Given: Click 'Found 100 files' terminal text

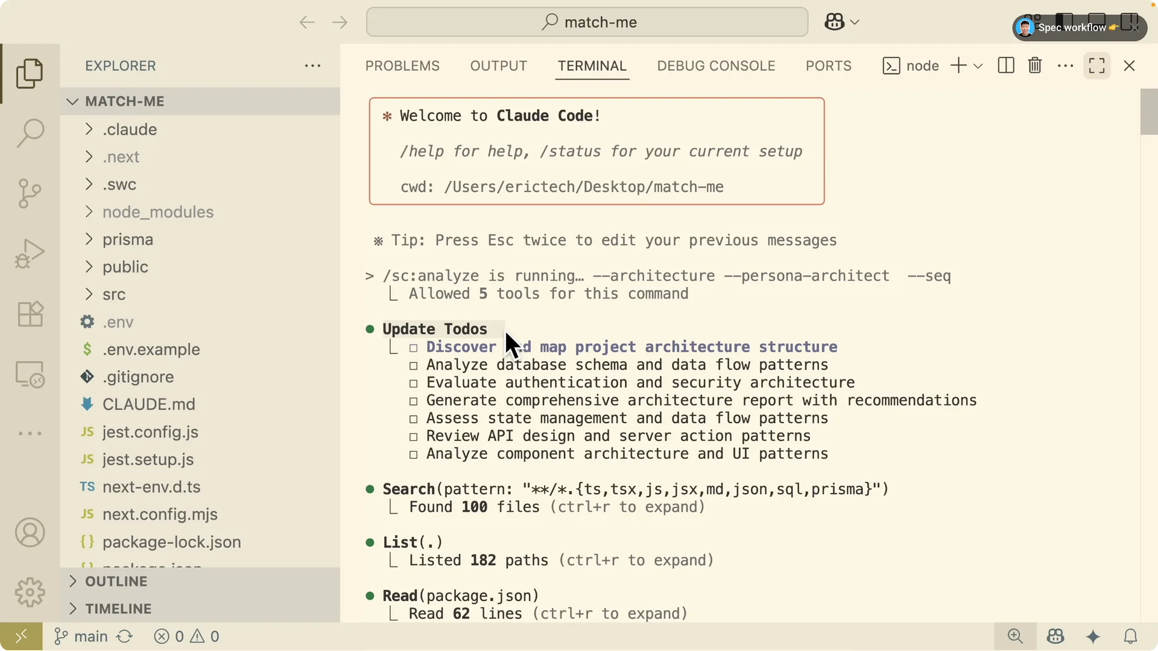Looking at the screenshot, I should tap(475, 507).
